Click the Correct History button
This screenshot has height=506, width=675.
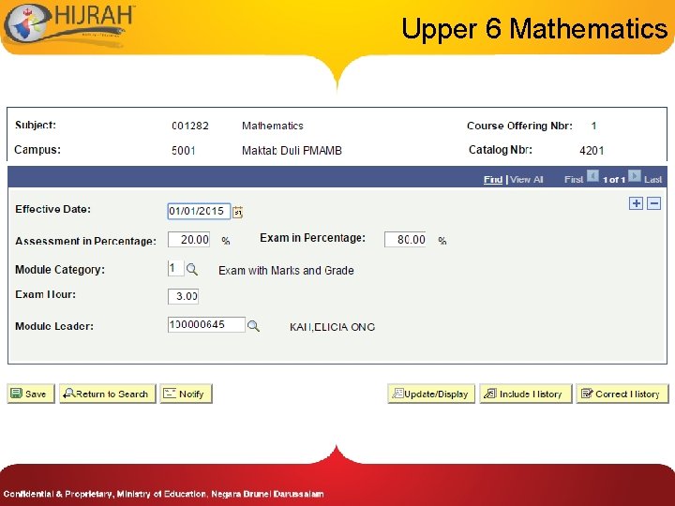[622, 394]
